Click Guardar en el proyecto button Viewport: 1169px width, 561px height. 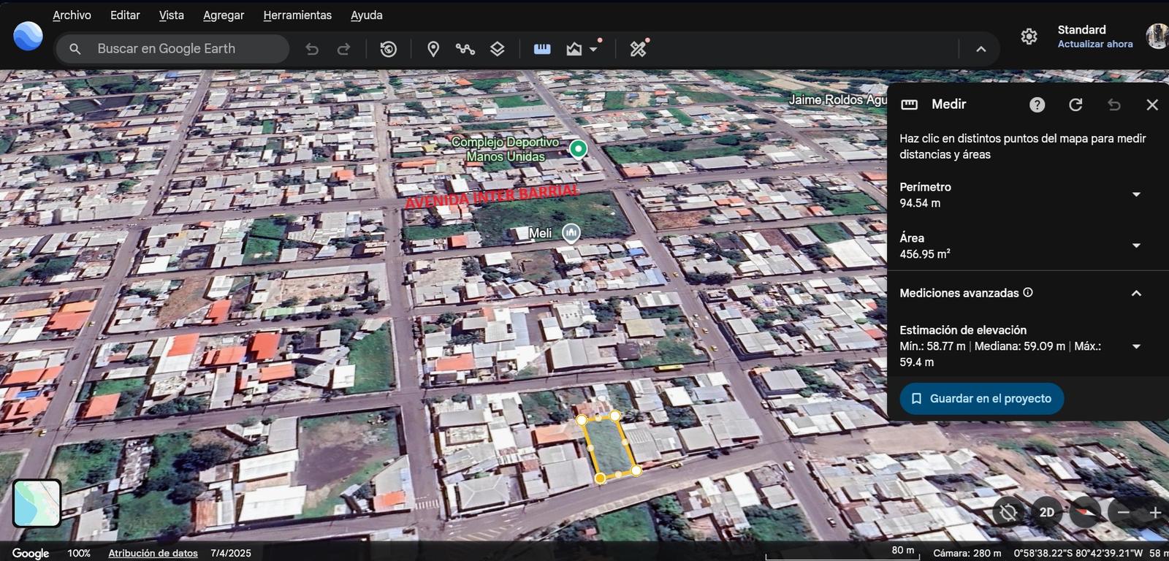pos(981,399)
